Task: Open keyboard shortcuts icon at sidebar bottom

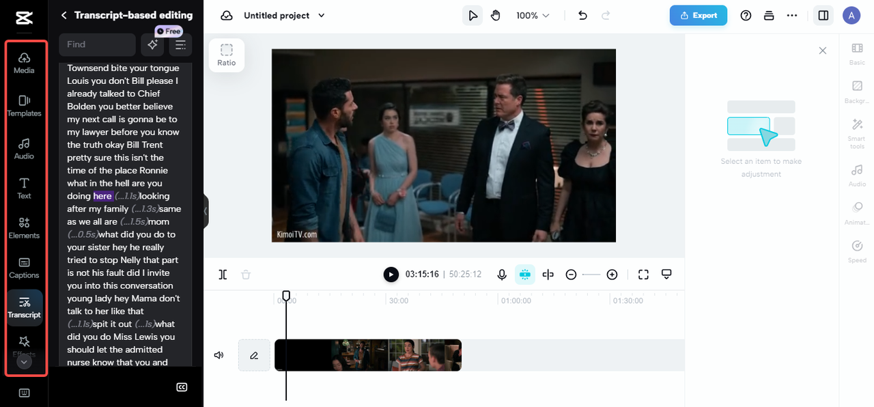Action: (24, 393)
